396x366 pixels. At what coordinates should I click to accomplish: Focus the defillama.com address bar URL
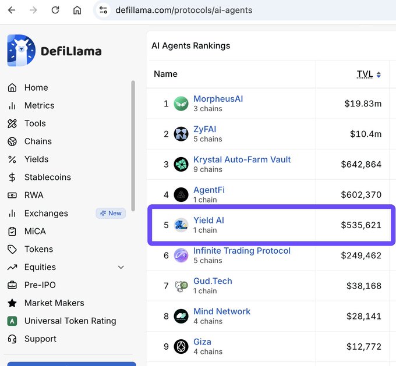point(183,10)
